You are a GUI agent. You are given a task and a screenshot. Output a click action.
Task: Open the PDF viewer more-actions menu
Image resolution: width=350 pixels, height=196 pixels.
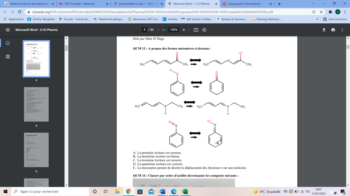(342, 30)
